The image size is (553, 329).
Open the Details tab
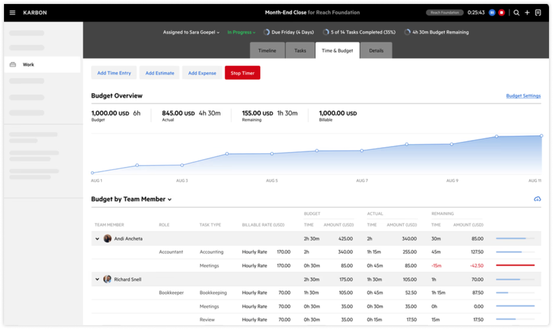376,51
